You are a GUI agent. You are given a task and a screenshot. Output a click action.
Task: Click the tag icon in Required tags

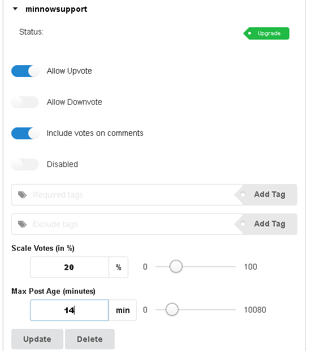click(x=22, y=195)
